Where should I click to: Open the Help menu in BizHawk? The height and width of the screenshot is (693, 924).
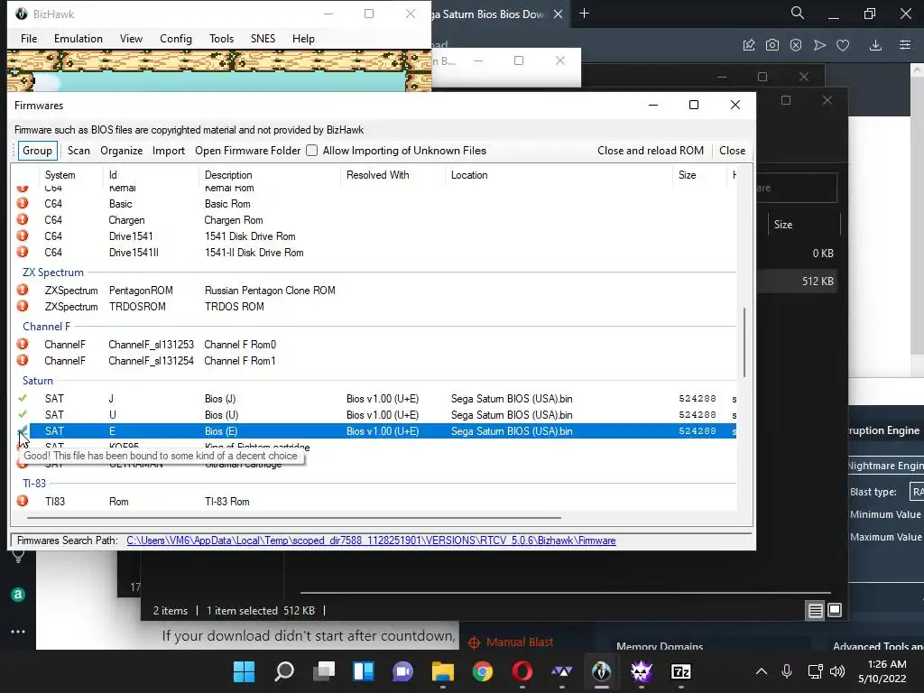[303, 38]
